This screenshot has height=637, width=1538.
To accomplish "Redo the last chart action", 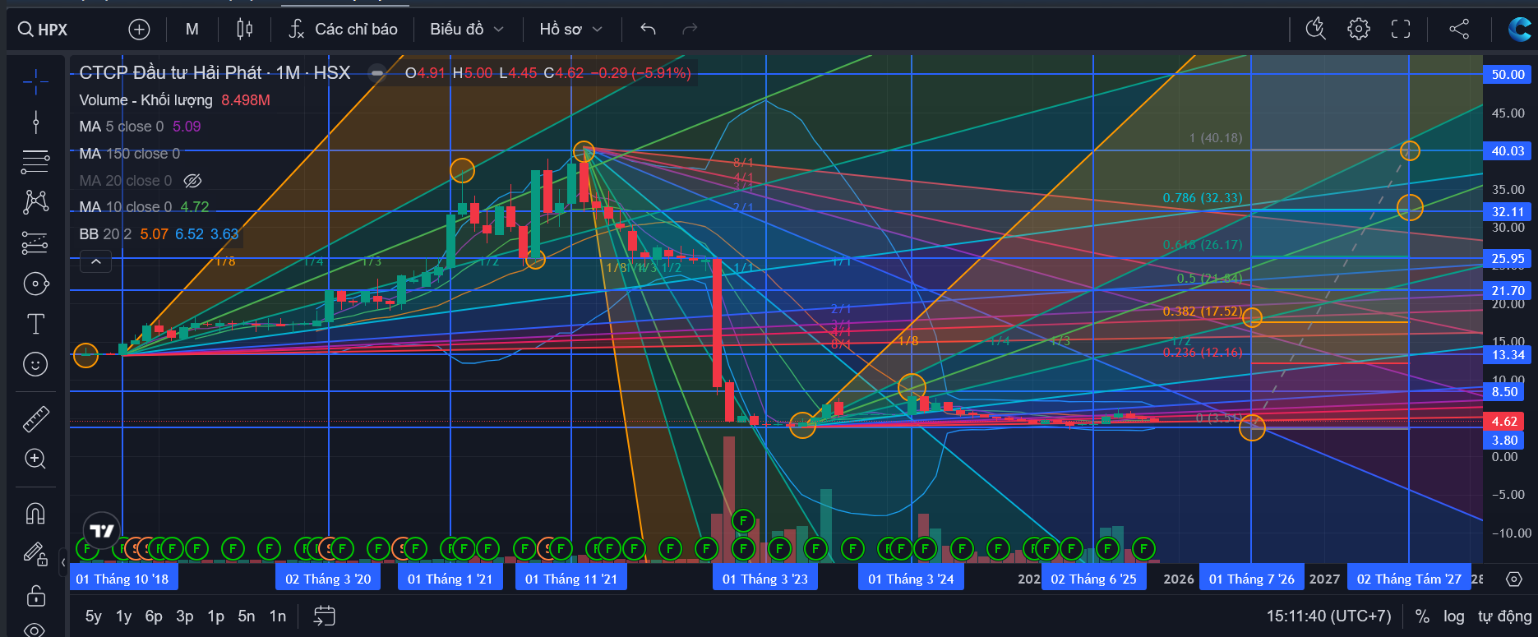I will [690, 30].
